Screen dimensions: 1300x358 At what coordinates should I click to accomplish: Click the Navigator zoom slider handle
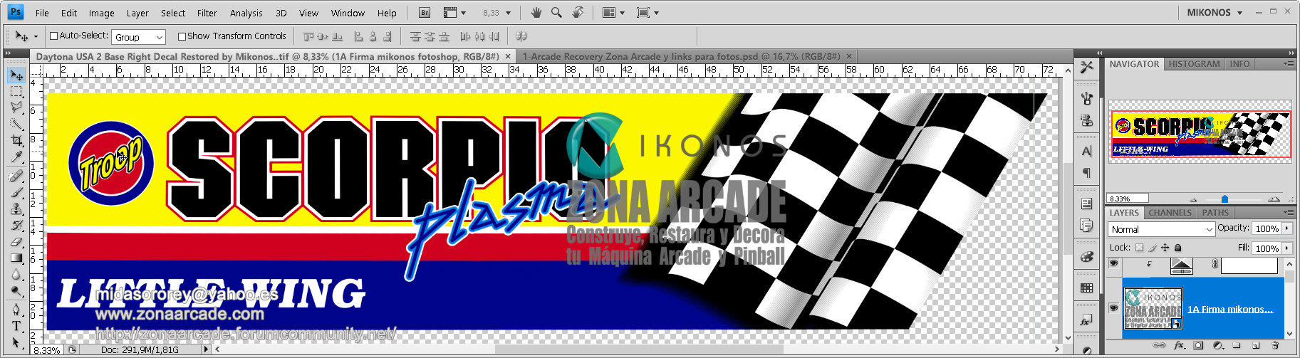coord(1224,199)
